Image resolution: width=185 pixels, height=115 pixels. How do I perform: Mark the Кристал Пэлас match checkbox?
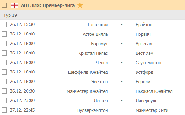(4, 53)
